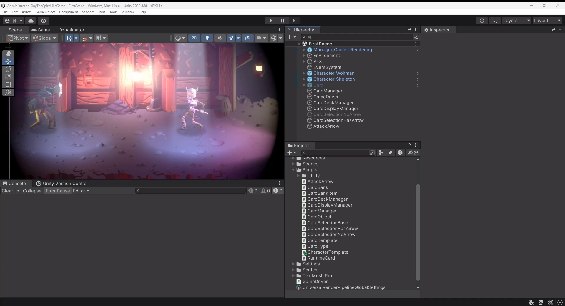Select the Rect tool
Screen dimensions: 565x306
click(x=8, y=85)
